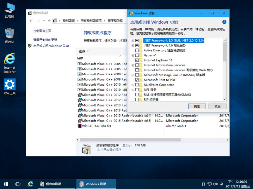Image resolution: width=253 pixels, height=189 pixels.
Task: Launch Internet Explorer from the taskbar
Action: pyautogui.click(x=30, y=184)
